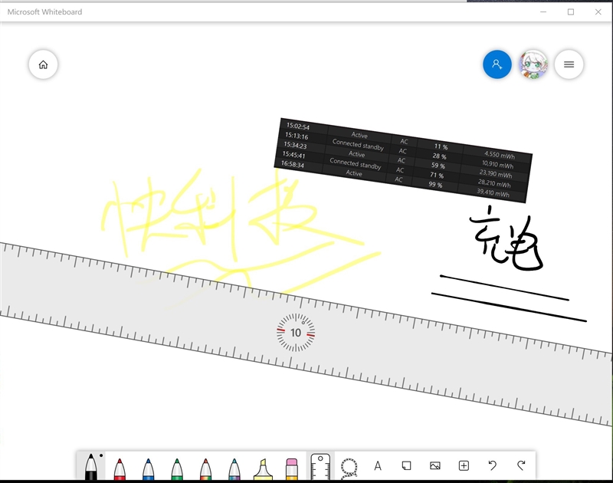The width and height of the screenshot is (613, 483).
Task: Select the yellow highlighter tool
Action: [262, 466]
